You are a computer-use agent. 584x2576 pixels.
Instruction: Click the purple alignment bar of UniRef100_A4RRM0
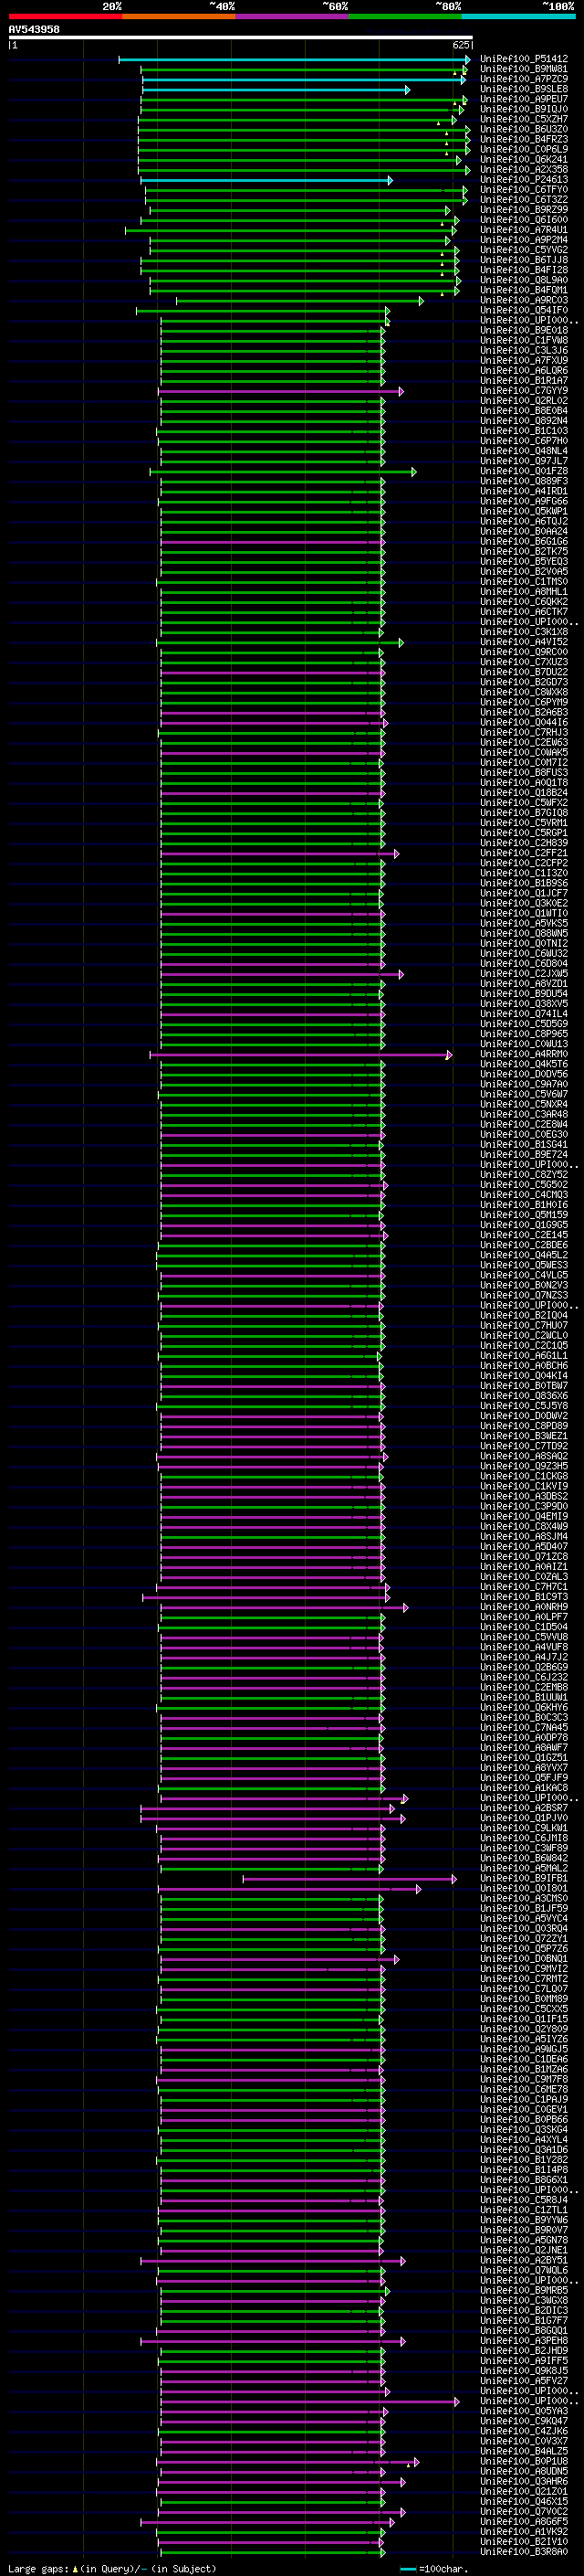point(300,1055)
